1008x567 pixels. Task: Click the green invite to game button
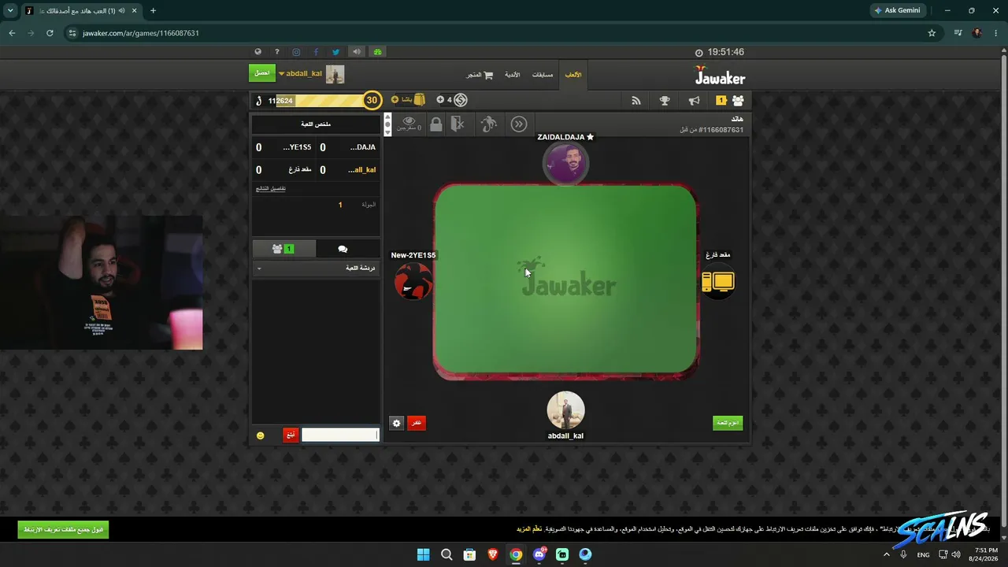click(728, 423)
